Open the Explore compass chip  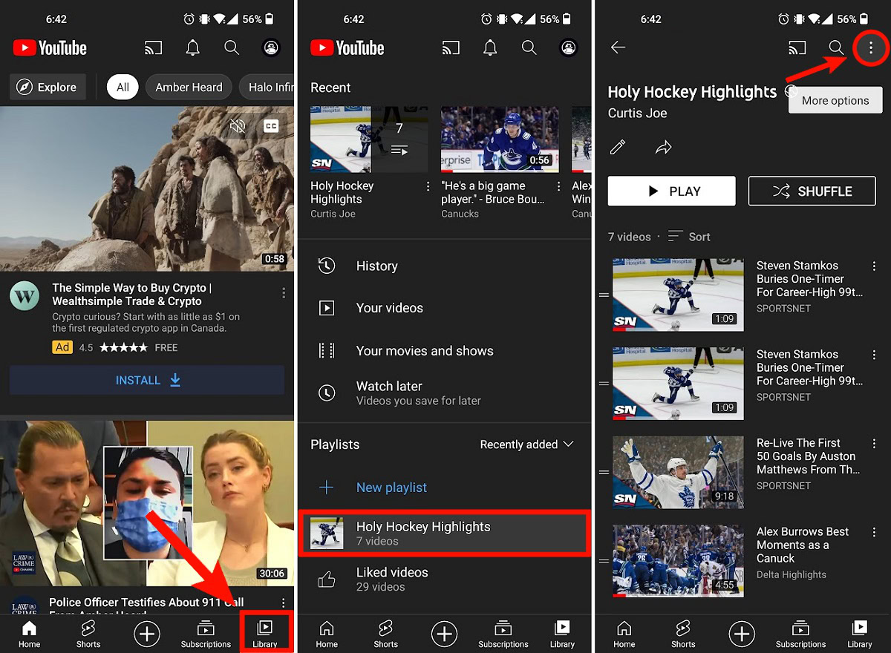click(x=48, y=87)
